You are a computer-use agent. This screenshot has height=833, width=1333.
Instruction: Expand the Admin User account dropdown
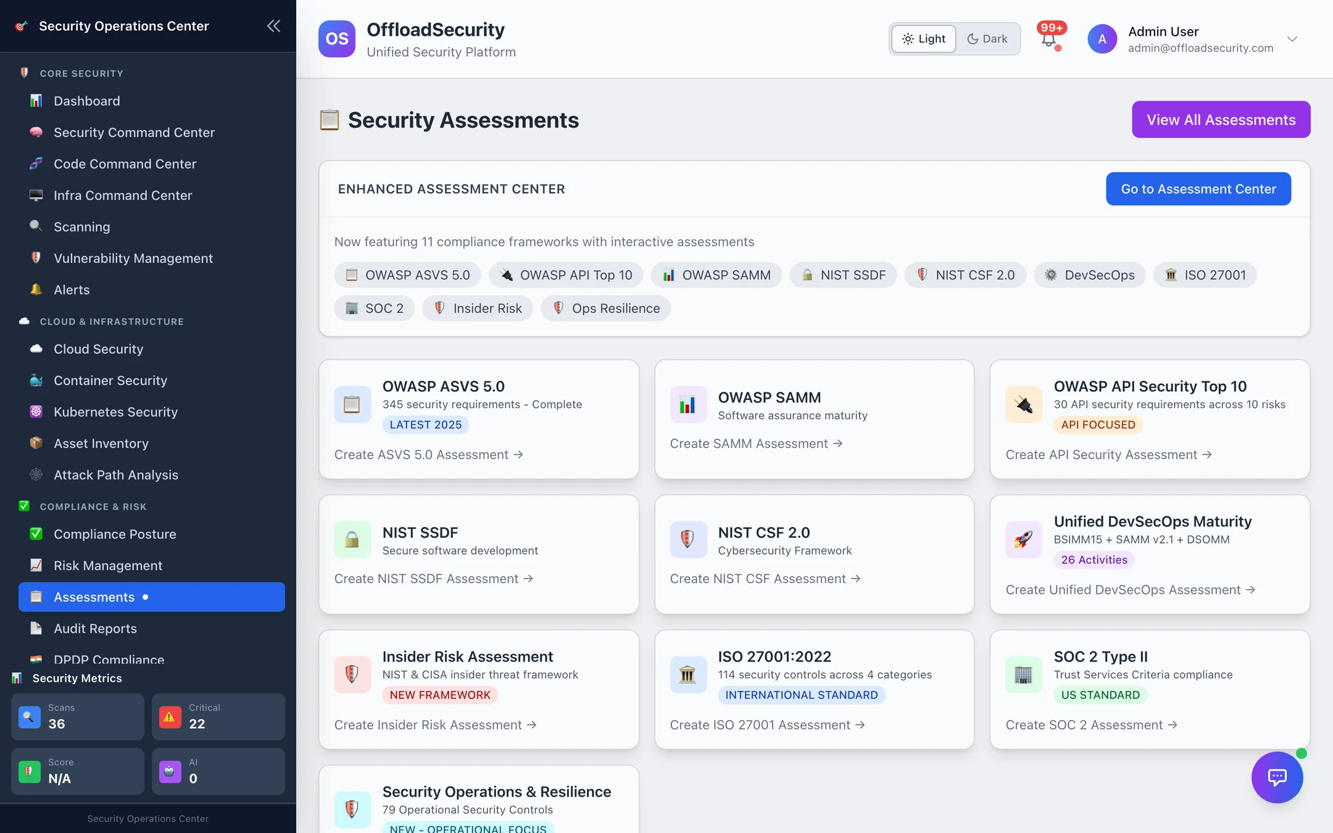coord(1292,39)
